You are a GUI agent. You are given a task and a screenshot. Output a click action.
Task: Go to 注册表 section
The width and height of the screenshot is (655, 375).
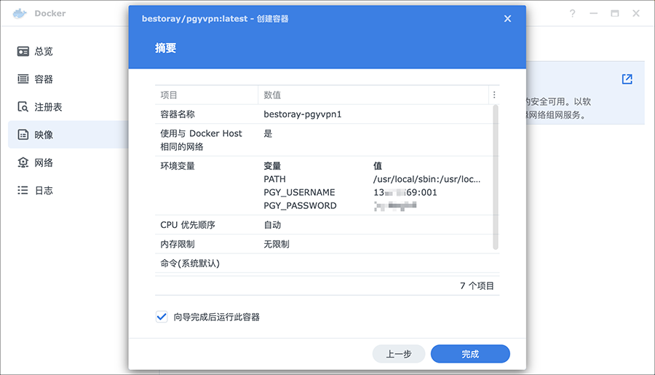coord(48,107)
